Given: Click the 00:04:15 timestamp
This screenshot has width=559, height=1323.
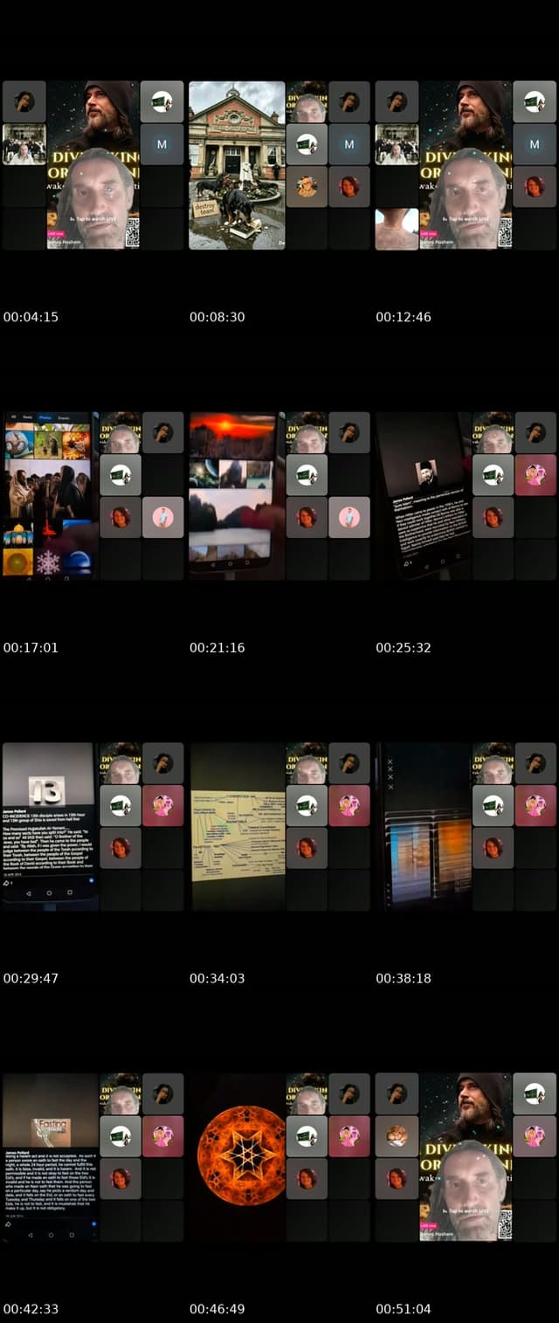Looking at the screenshot, I should coord(31,317).
